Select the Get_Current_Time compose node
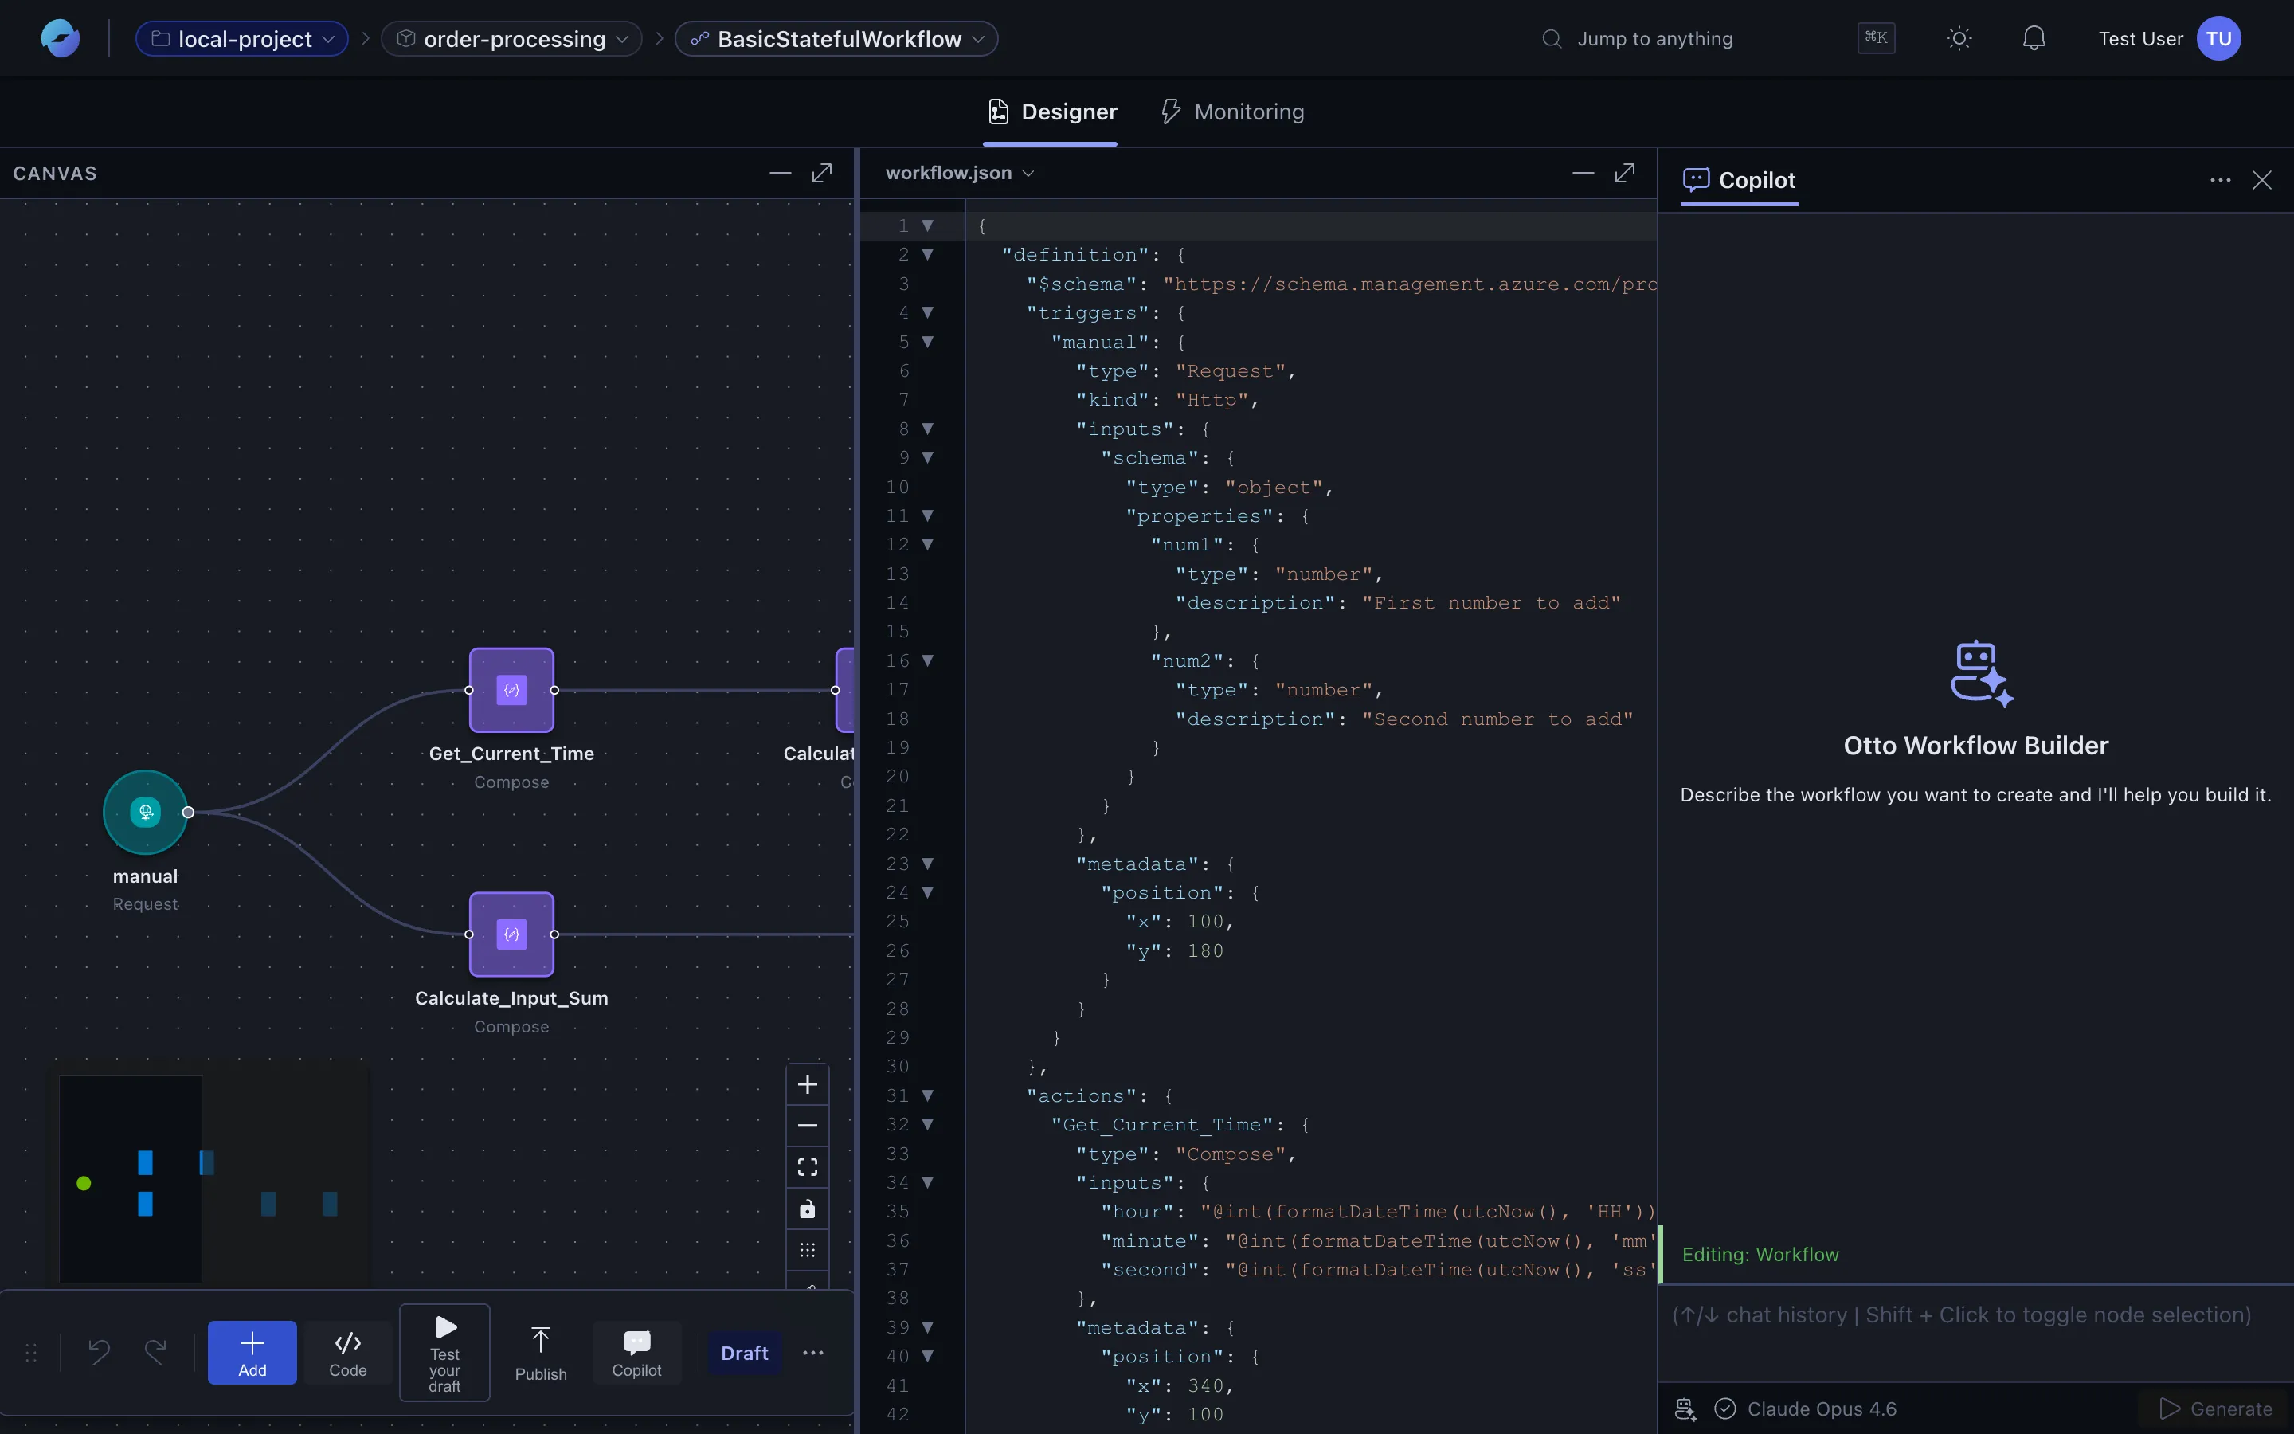 click(512, 689)
